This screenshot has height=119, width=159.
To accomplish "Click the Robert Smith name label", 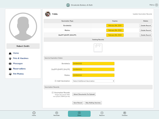I will point(23,46).
